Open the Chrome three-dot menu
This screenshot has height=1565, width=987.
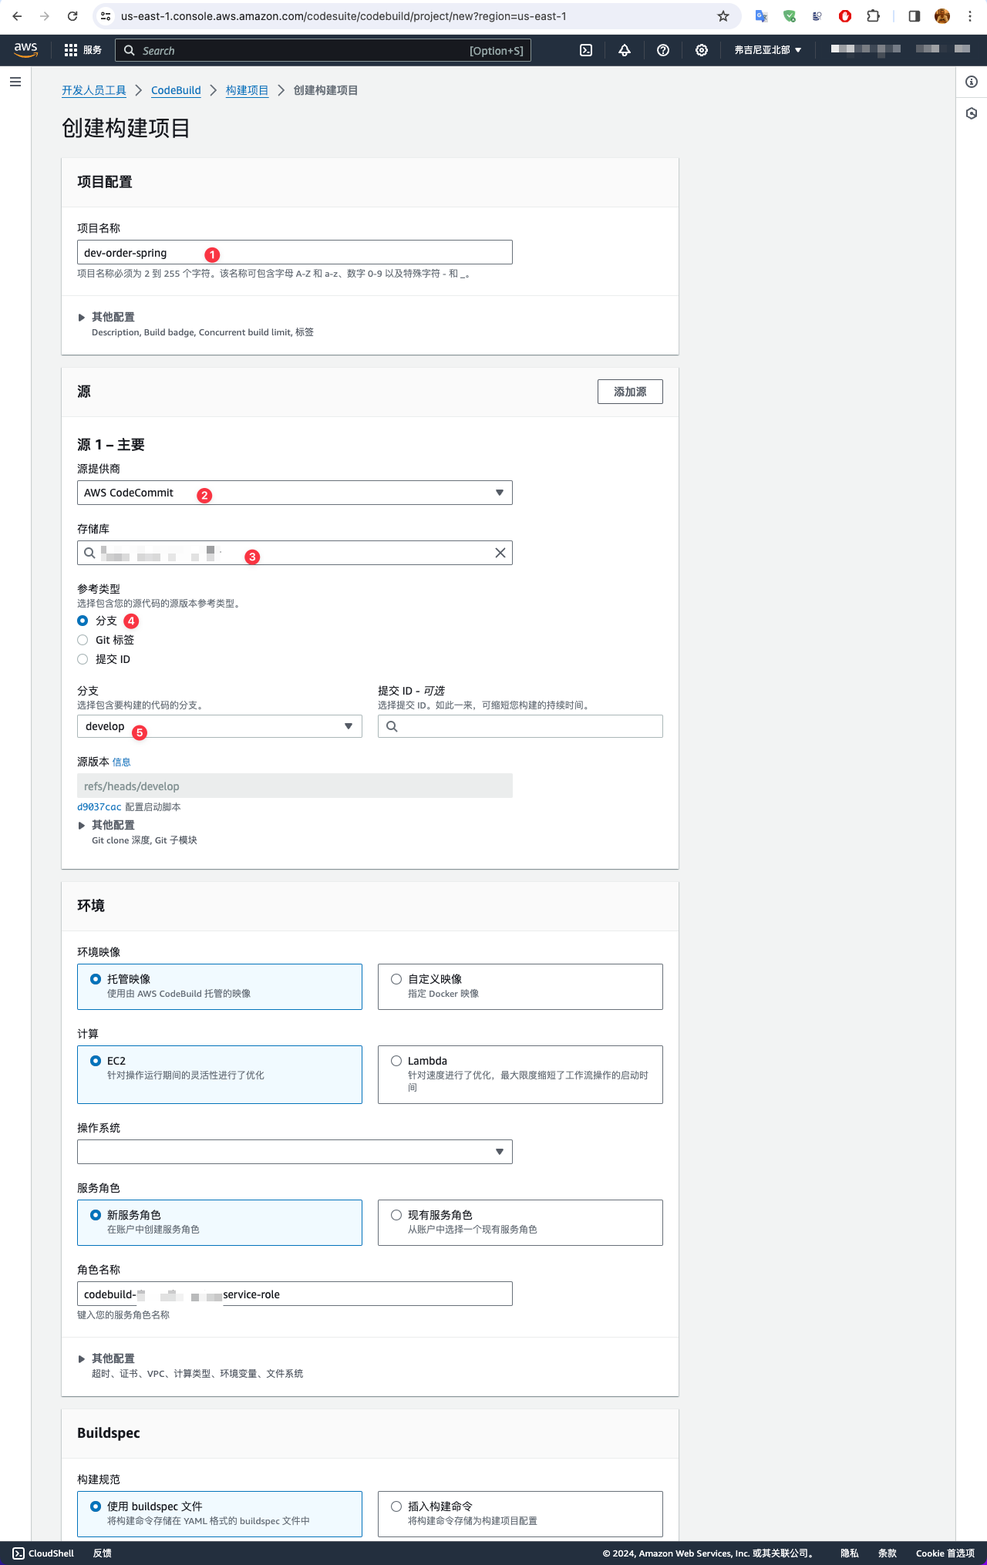pyautogui.click(x=970, y=16)
